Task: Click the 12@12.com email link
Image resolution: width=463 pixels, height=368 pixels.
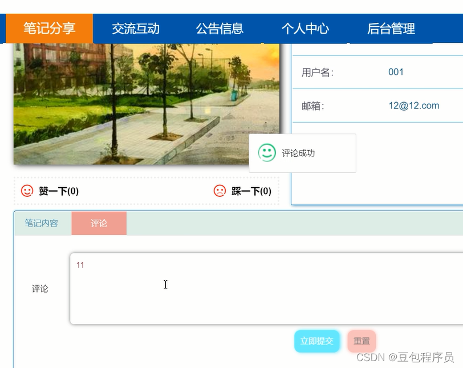Action: 413,106
